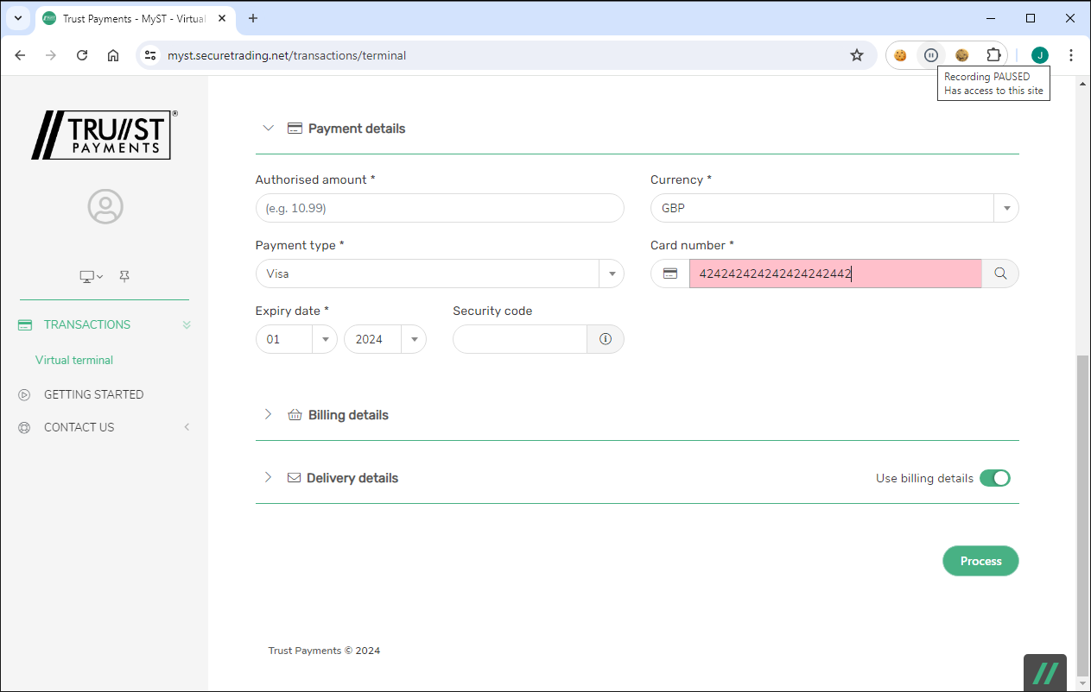Click the page vertical scrollbar thumb

pos(1083,518)
